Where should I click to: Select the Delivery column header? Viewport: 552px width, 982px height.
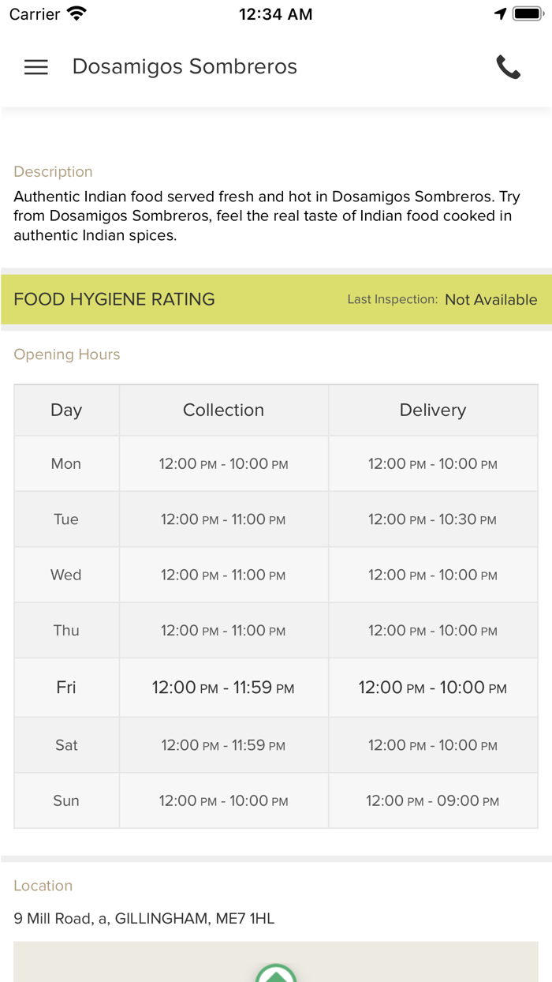click(432, 410)
